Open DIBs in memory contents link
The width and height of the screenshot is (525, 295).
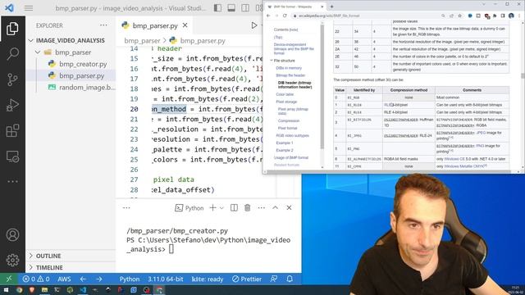[x=289, y=68]
